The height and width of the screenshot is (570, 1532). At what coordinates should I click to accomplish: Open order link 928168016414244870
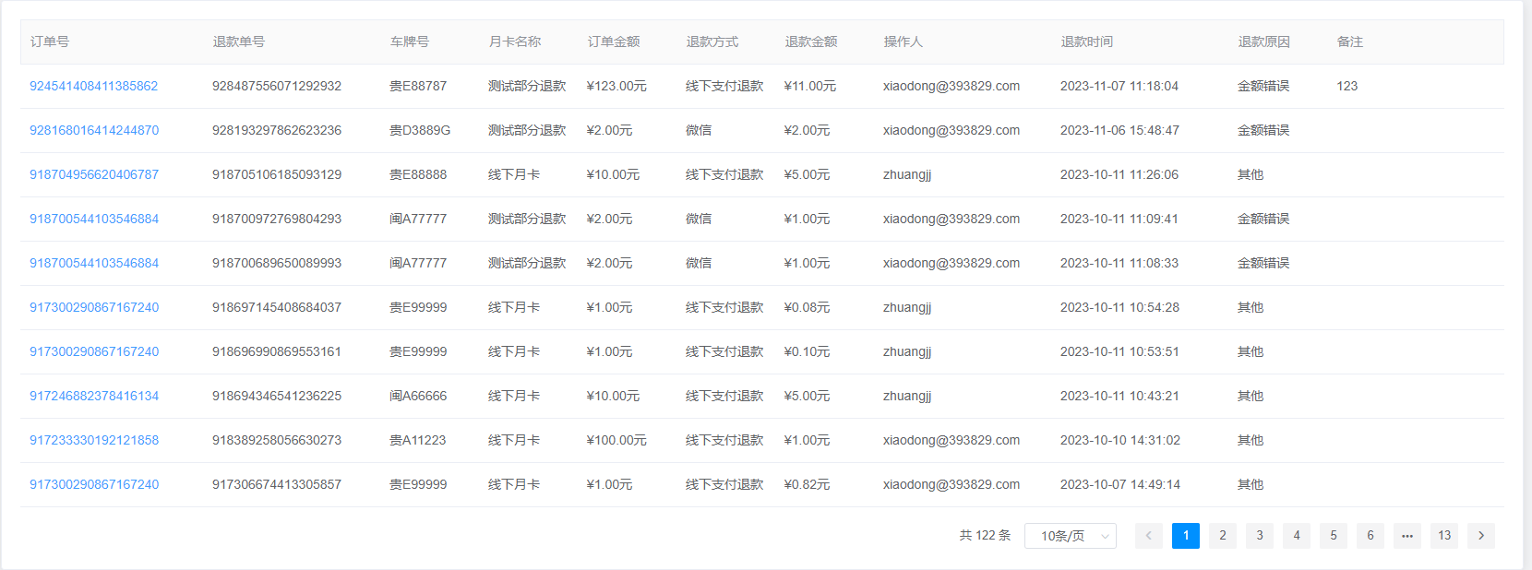click(93, 130)
